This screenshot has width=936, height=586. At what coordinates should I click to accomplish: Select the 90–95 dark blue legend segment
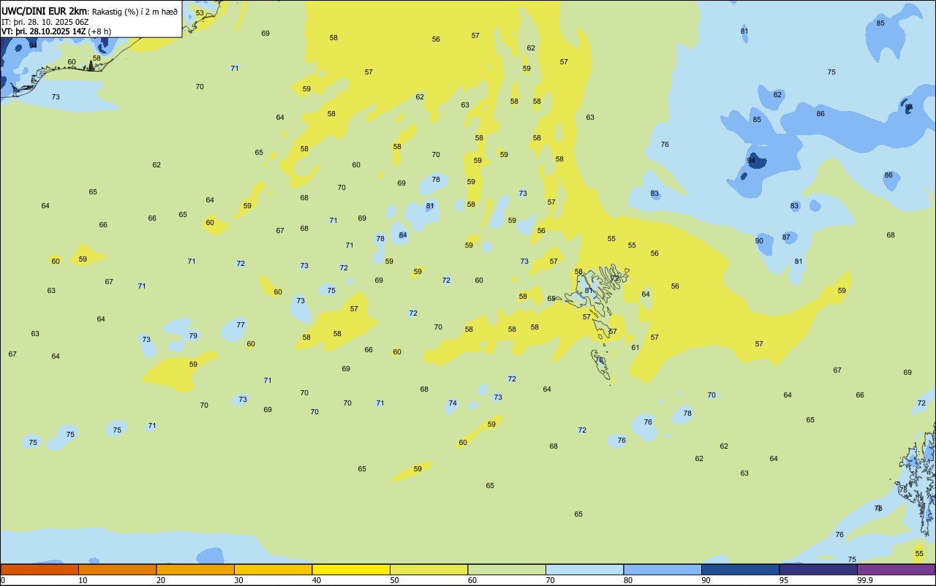pyautogui.click(x=740, y=569)
